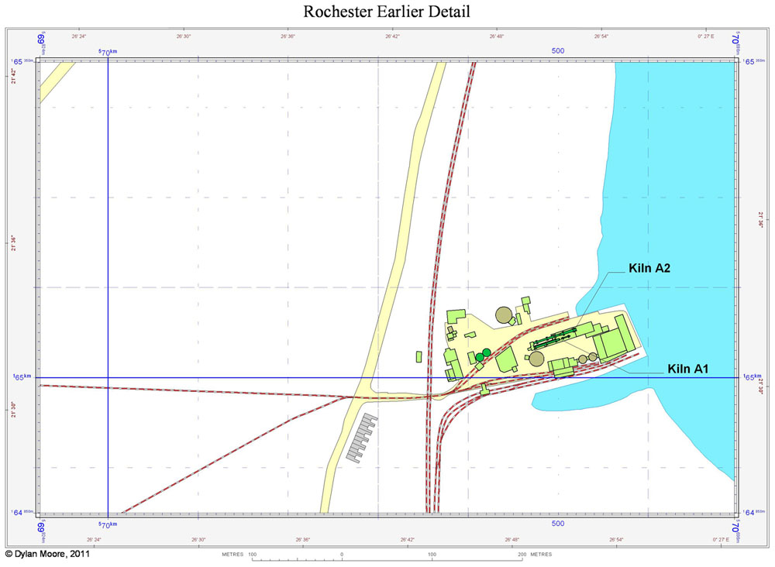Click the light blue river area
The height and width of the screenshot is (567, 775).
tap(682, 194)
